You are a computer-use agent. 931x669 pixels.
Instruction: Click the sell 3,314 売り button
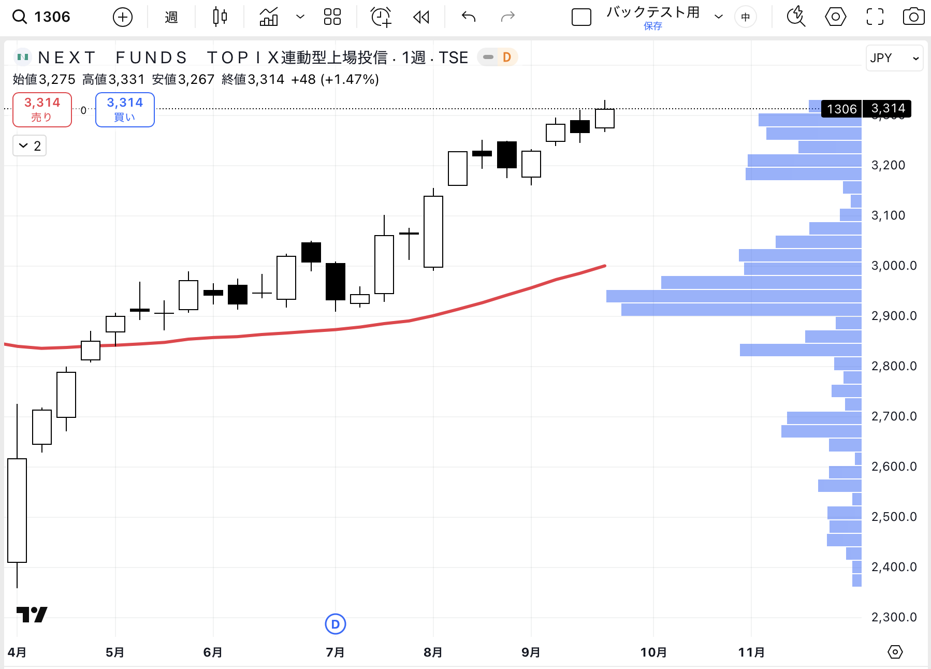point(42,110)
